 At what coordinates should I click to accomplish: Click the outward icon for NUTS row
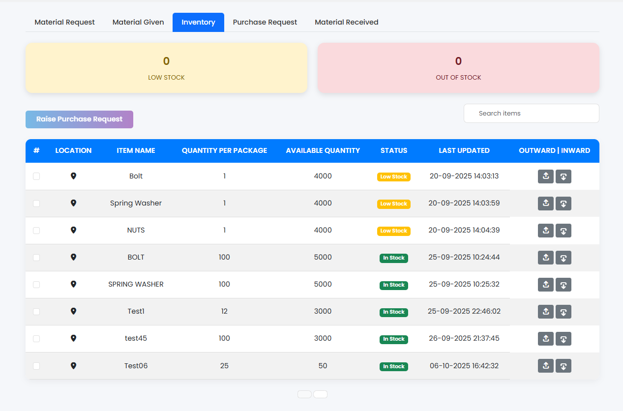545,231
